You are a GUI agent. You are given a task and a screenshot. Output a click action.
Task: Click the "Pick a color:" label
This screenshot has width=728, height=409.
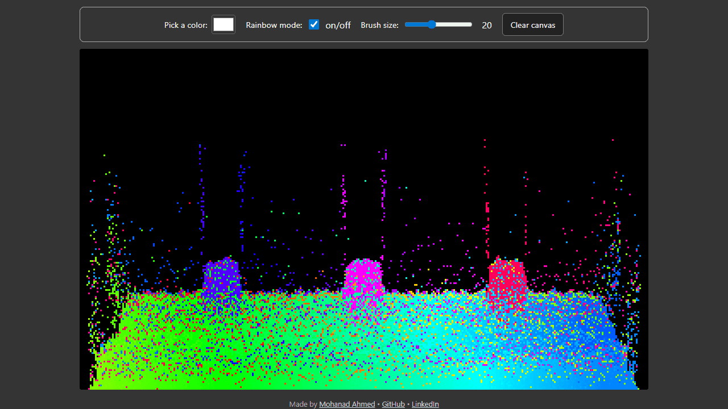pyautogui.click(x=186, y=25)
